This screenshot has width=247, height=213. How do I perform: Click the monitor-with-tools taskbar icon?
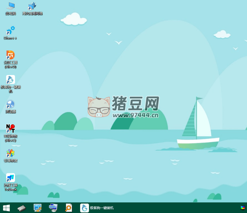37,208
